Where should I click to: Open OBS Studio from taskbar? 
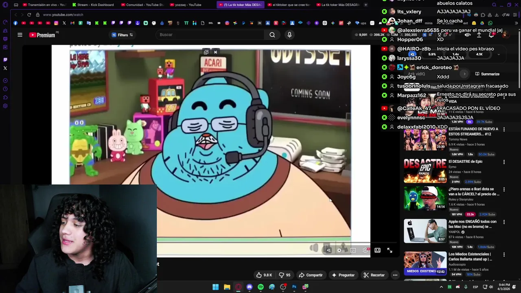[x=283, y=287]
